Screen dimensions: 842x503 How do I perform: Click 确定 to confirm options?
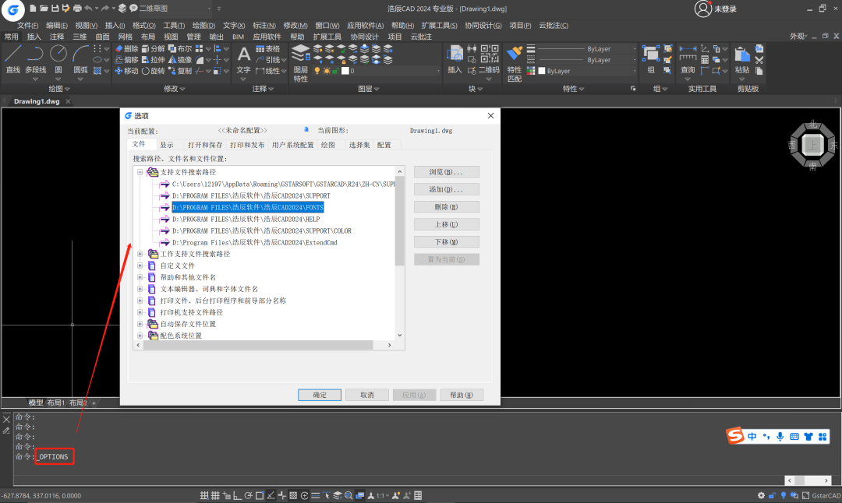[320, 395]
